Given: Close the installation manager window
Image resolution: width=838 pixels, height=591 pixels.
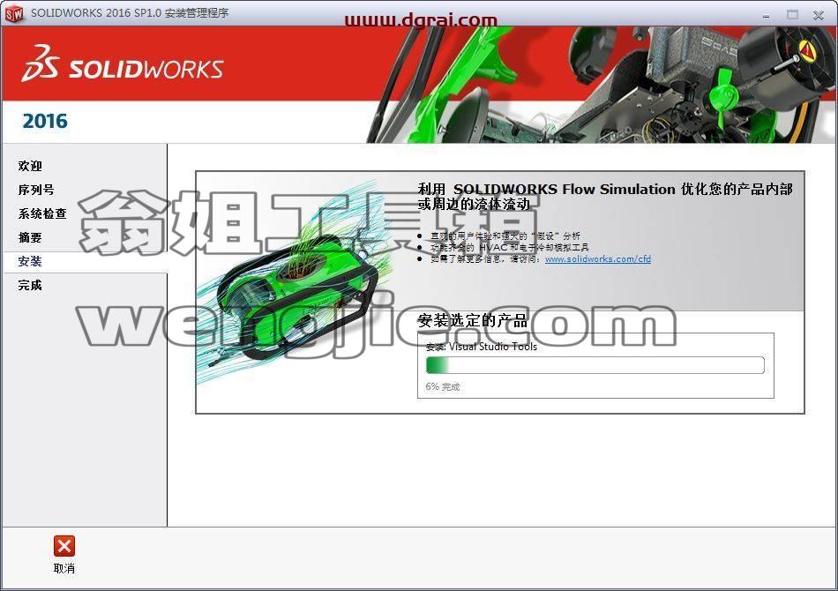Looking at the screenshot, I should 819,15.
